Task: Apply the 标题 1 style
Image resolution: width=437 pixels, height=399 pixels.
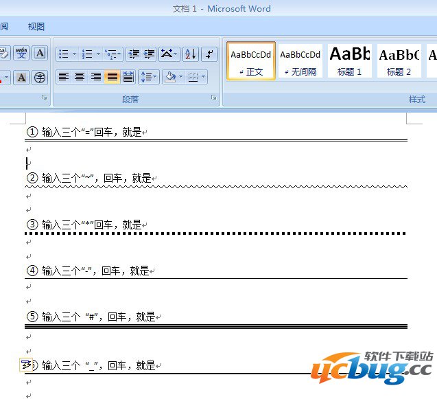Action: pos(350,61)
